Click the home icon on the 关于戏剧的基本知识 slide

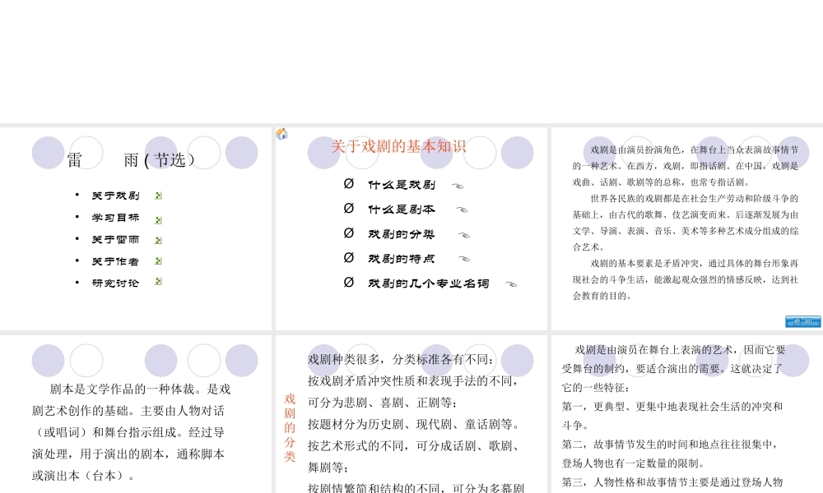click(281, 134)
